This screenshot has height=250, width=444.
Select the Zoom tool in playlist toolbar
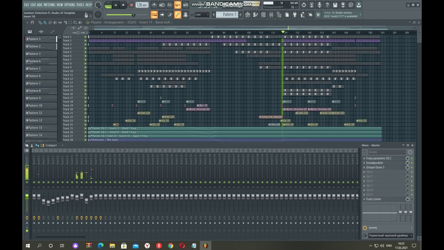pyautogui.click(x=75, y=23)
